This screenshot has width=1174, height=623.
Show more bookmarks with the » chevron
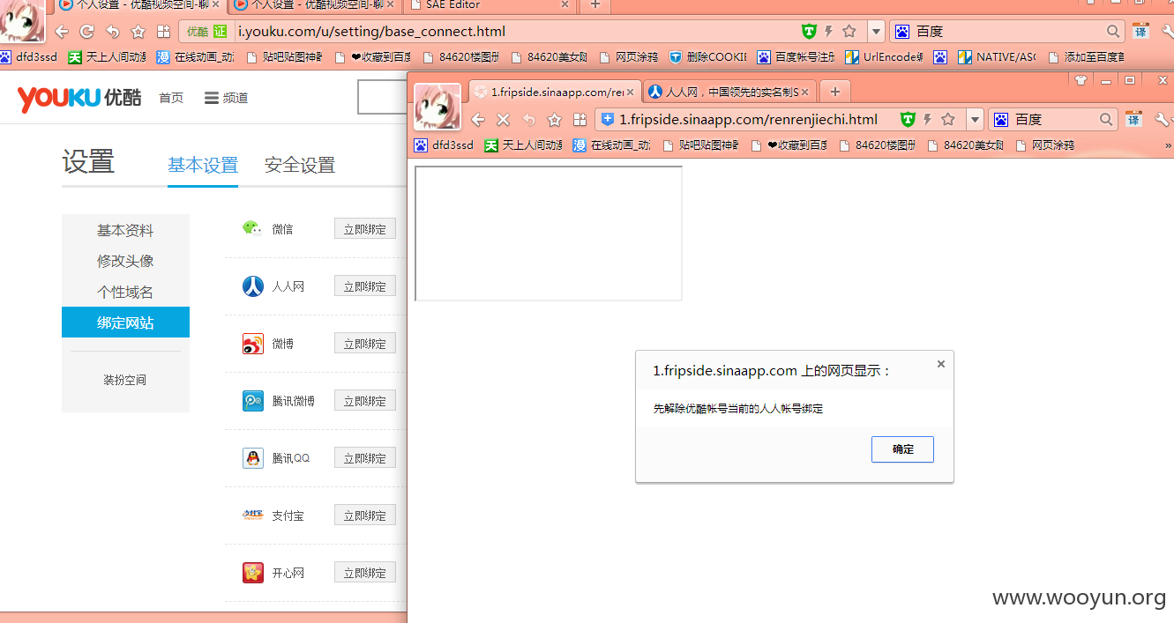coord(1168,145)
